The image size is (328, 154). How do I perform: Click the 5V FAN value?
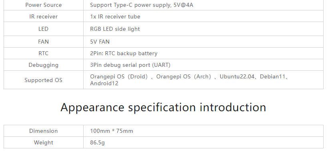pos(100,42)
